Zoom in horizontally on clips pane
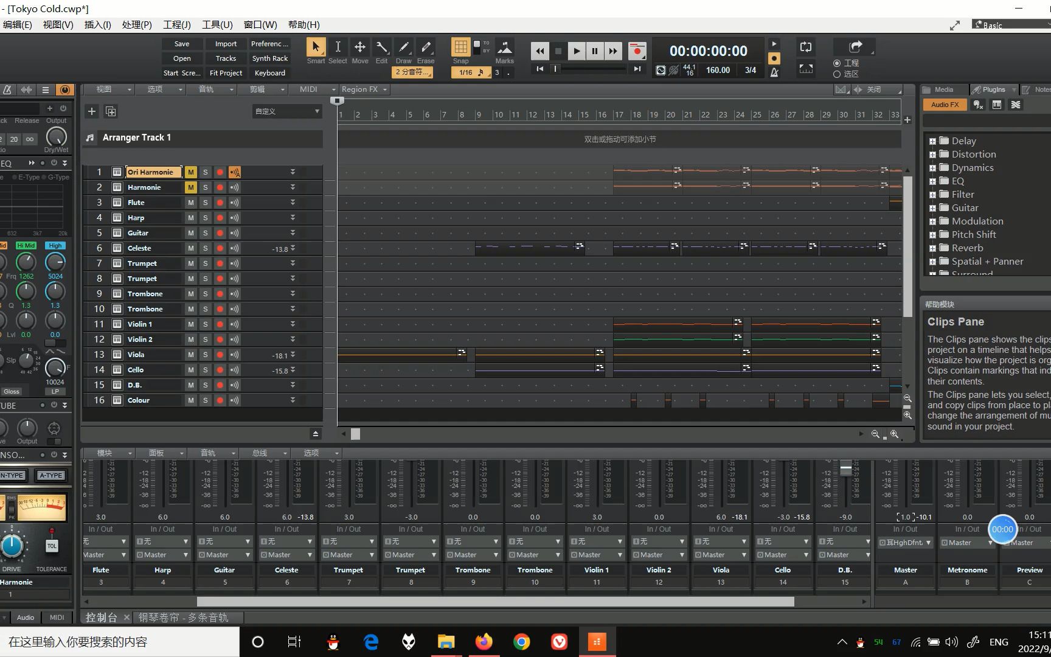The height and width of the screenshot is (657, 1051). (x=894, y=434)
